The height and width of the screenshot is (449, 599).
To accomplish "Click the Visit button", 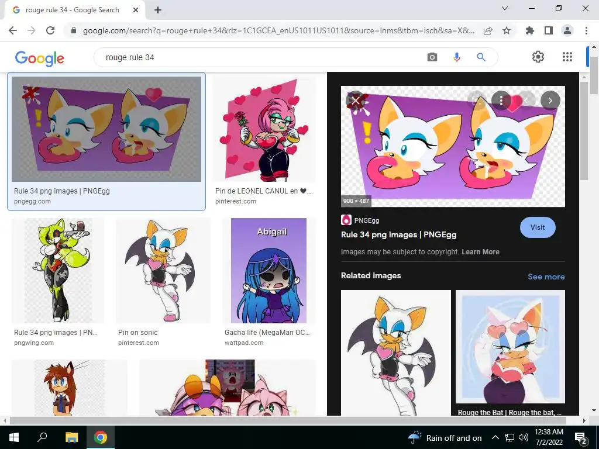I will (538, 227).
